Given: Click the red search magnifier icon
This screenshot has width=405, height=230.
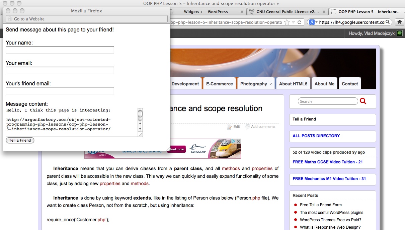Looking at the screenshot, I should coord(363,101).
